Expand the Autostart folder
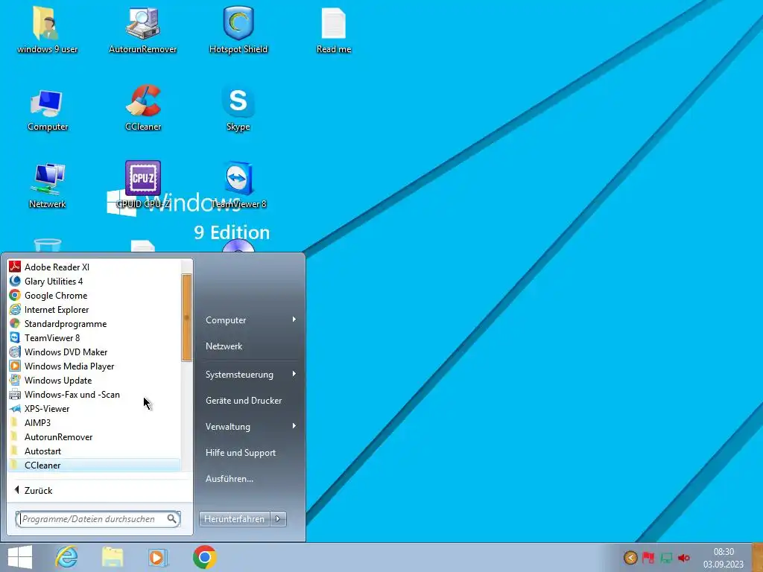Viewport: 763px width, 572px height. pyautogui.click(x=94, y=451)
